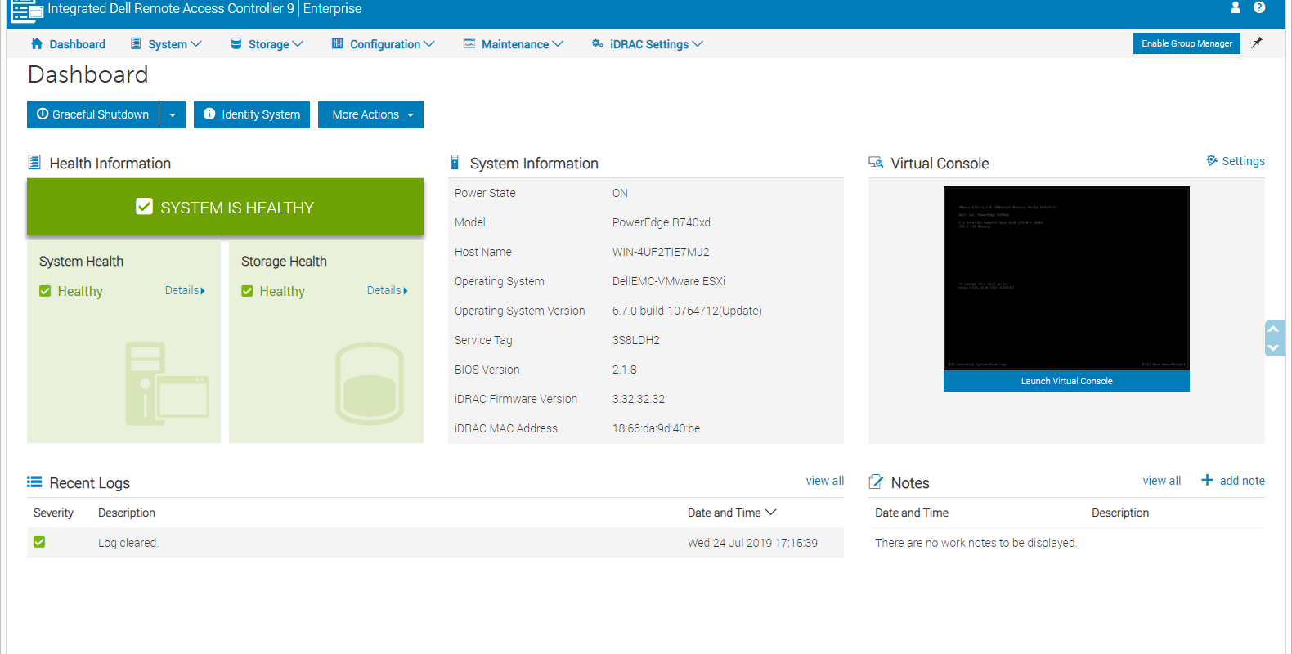Click the Log cleared severity check icon
1292x654 pixels.
[x=39, y=542]
